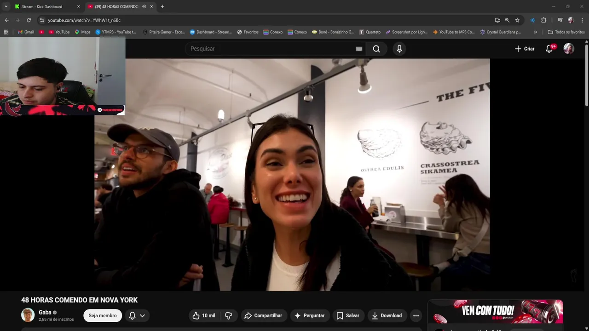Image resolution: width=589 pixels, height=331 pixels.
Task: Open the Favoritos bookmark
Action: [x=248, y=32]
